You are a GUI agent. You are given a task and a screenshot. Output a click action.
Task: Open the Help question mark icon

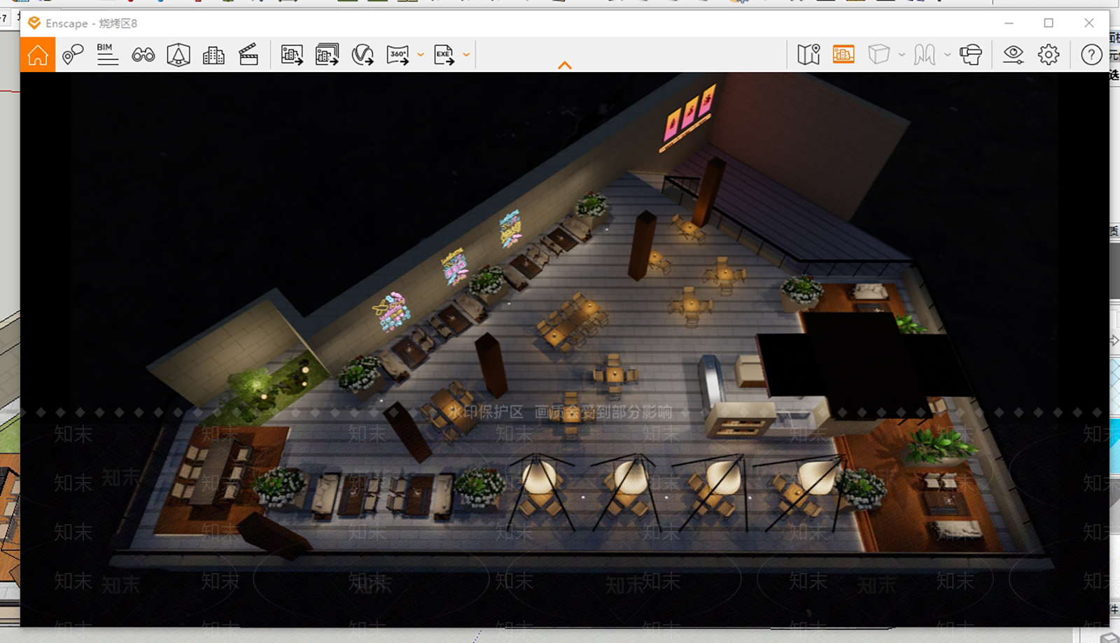(1091, 55)
